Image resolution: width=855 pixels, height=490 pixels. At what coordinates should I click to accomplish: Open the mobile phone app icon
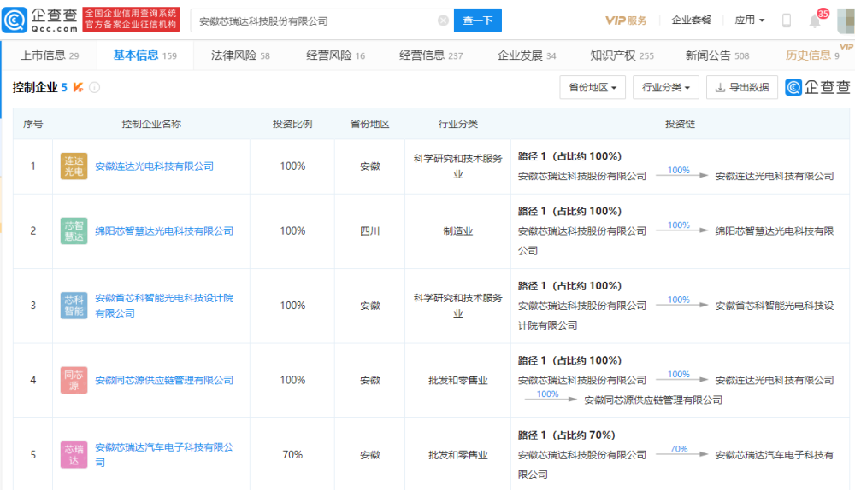pos(787,20)
